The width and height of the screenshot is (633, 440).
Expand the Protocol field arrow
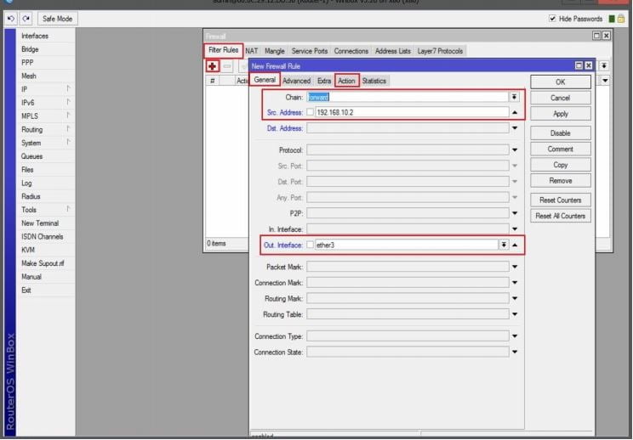coord(515,150)
